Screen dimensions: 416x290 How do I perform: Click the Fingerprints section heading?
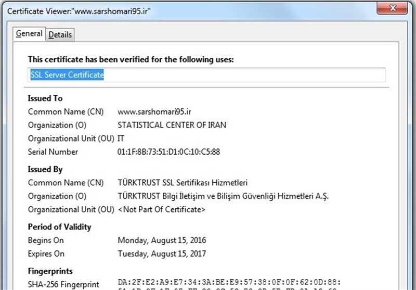click(x=50, y=271)
